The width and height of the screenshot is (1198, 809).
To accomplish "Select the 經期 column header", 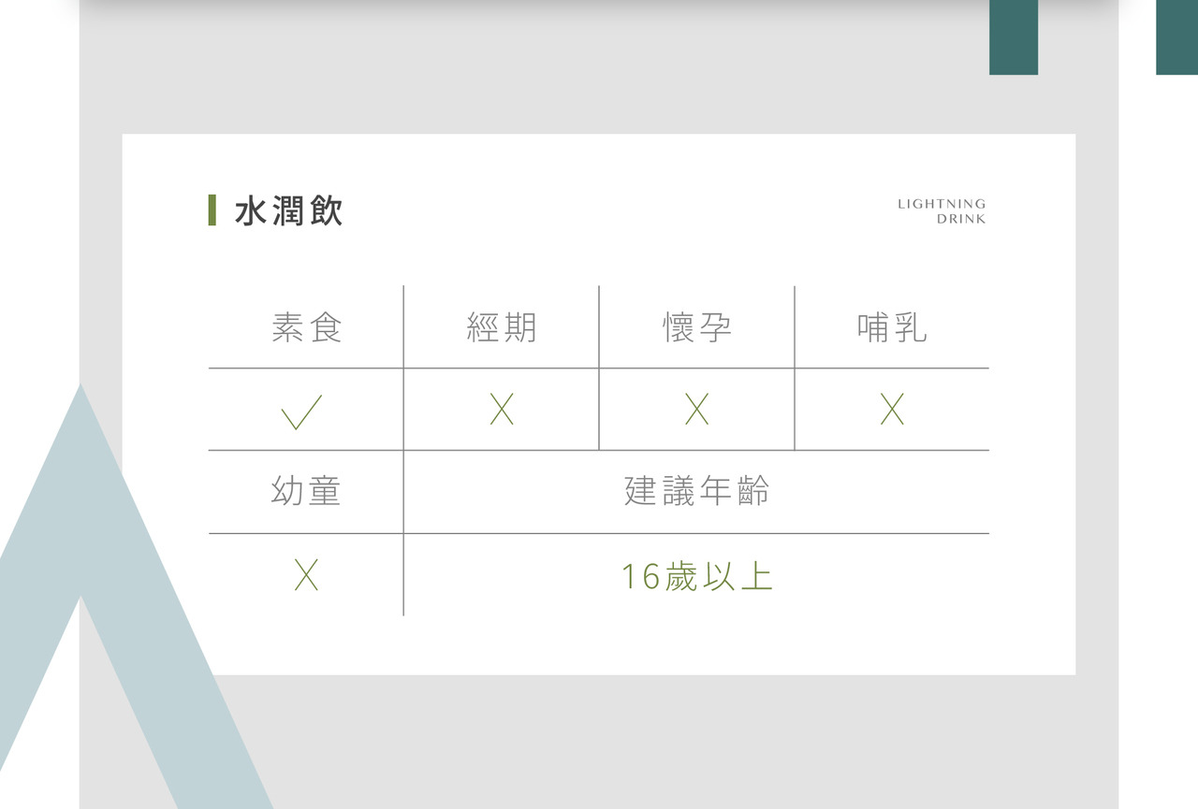I will point(502,327).
